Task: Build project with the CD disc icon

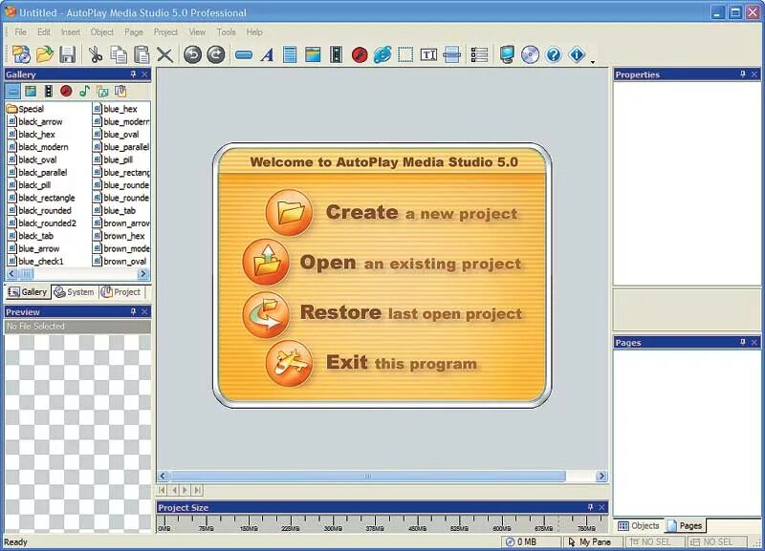Action: pyautogui.click(x=531, y=54)
